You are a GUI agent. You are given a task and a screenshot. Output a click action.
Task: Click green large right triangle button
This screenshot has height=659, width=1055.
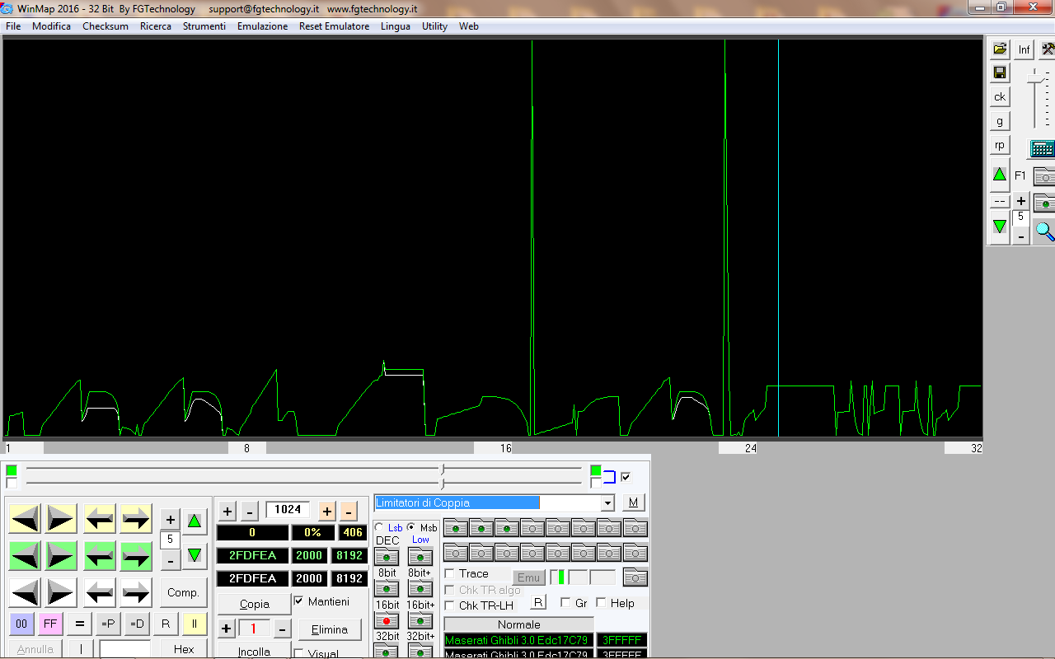[61, 556]
